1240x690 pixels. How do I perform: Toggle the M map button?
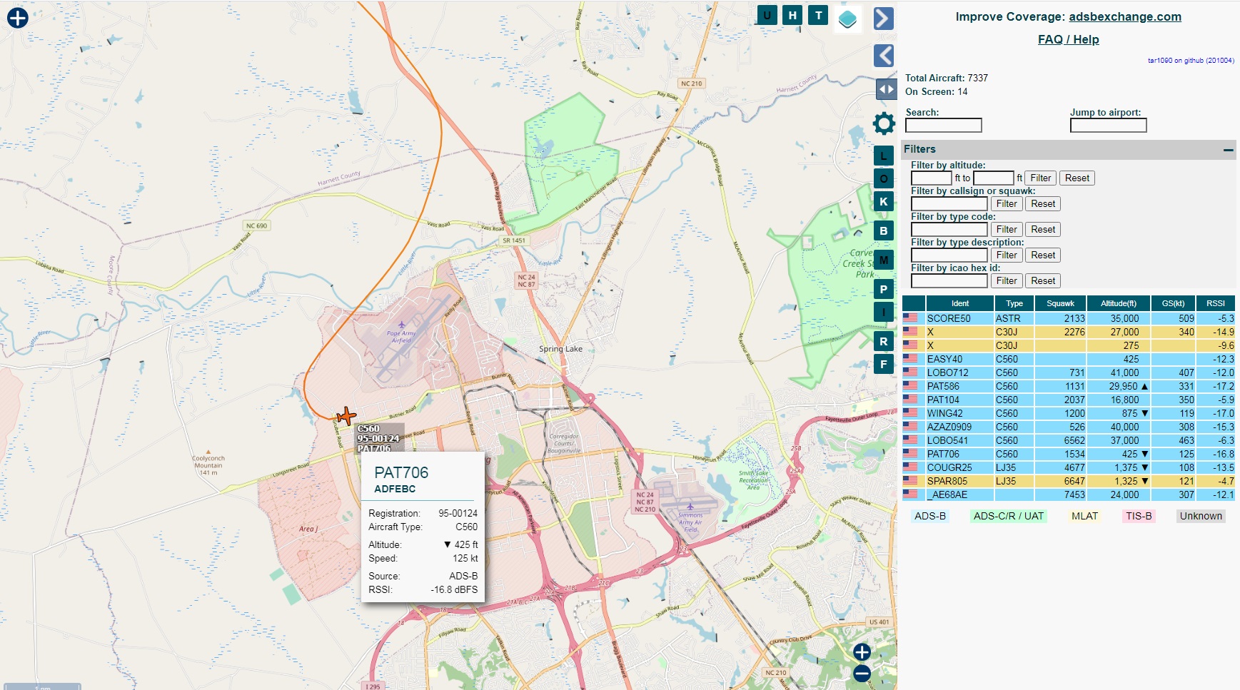(x=884, y=260)
